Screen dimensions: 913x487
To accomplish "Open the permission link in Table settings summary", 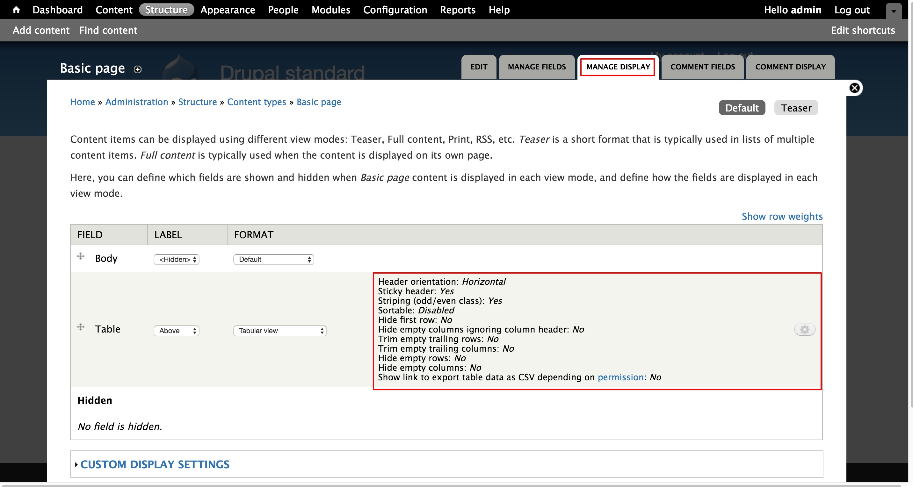I will pyautogui.click(x=620, y=377).
